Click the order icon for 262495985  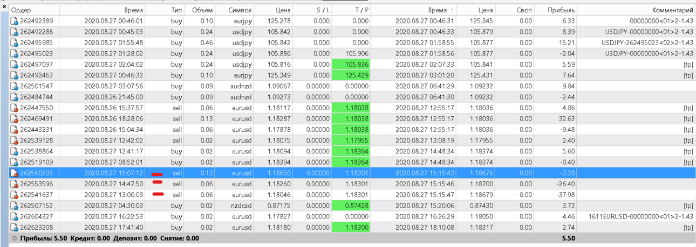click(x=15, y=43)
